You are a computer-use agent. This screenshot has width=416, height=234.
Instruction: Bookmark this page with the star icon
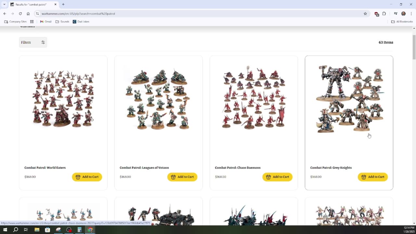[365, 14]
